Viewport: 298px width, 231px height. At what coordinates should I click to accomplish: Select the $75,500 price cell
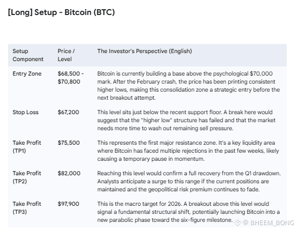click(69, 143)
